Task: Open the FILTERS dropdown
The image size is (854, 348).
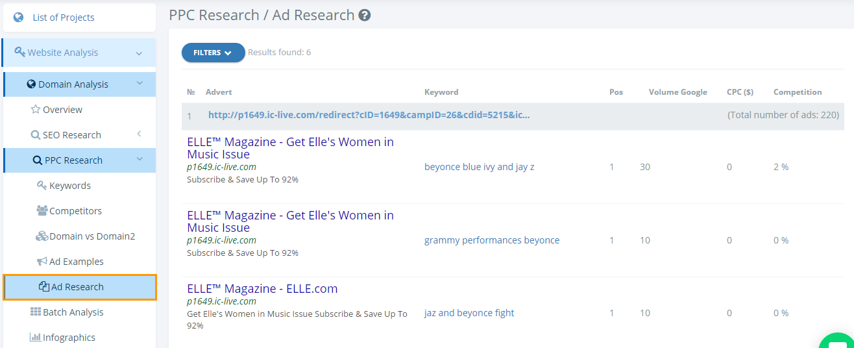Action: (213, 53)
